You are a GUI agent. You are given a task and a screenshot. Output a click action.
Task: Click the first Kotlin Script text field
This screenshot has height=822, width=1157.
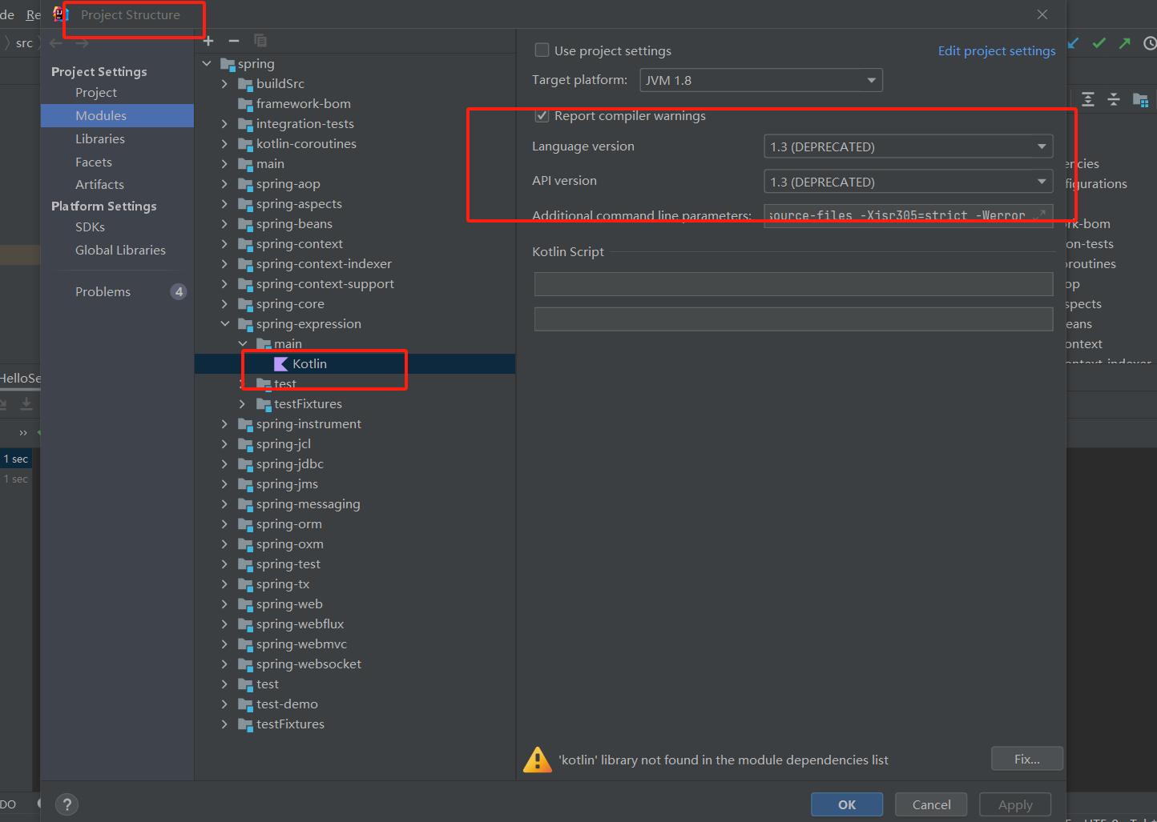(793, 284)
